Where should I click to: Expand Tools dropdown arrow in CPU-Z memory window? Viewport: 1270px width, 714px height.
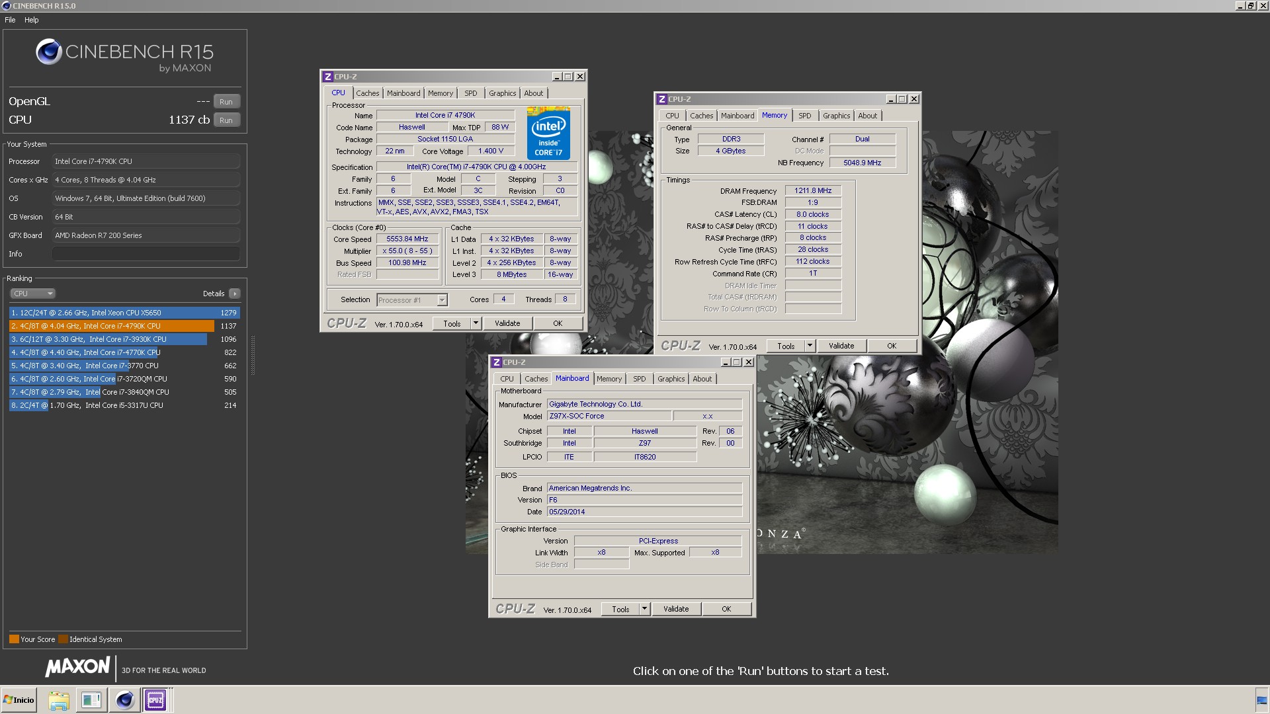[810, 346]
